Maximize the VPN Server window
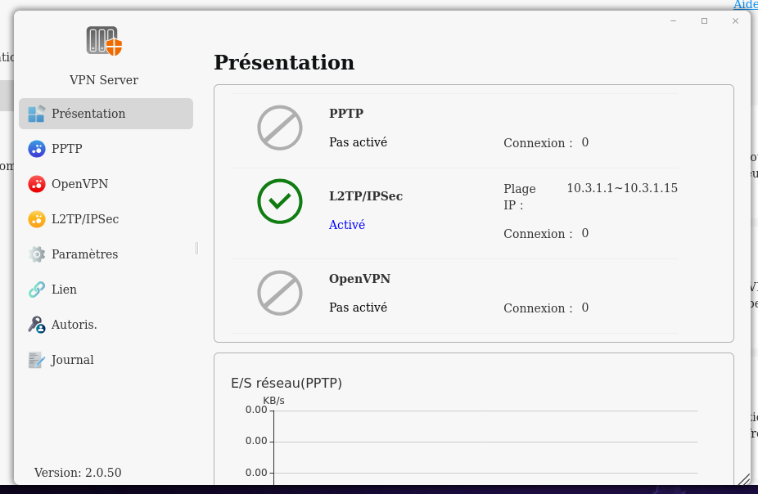 (704, 21)
